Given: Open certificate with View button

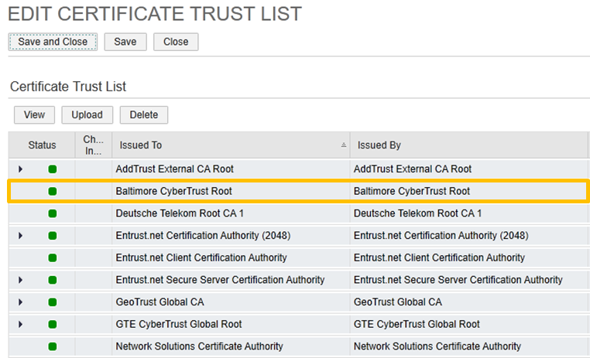Looking at the screenshot, I should pos(34,114).
